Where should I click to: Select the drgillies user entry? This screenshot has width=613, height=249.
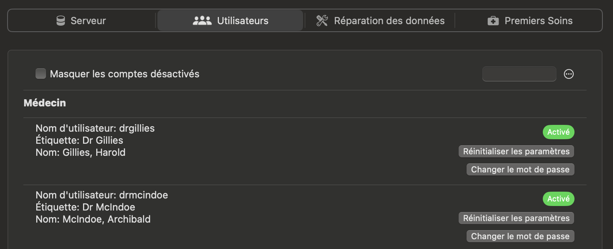click(x=305, y=151)
